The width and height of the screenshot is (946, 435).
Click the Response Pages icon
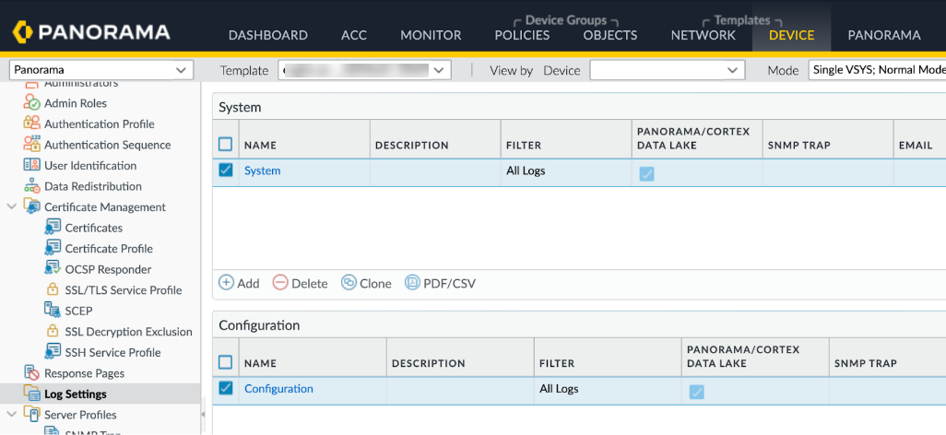click(x=31, y=373)
